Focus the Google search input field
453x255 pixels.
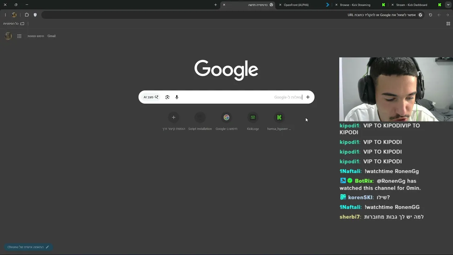point(226,97)
